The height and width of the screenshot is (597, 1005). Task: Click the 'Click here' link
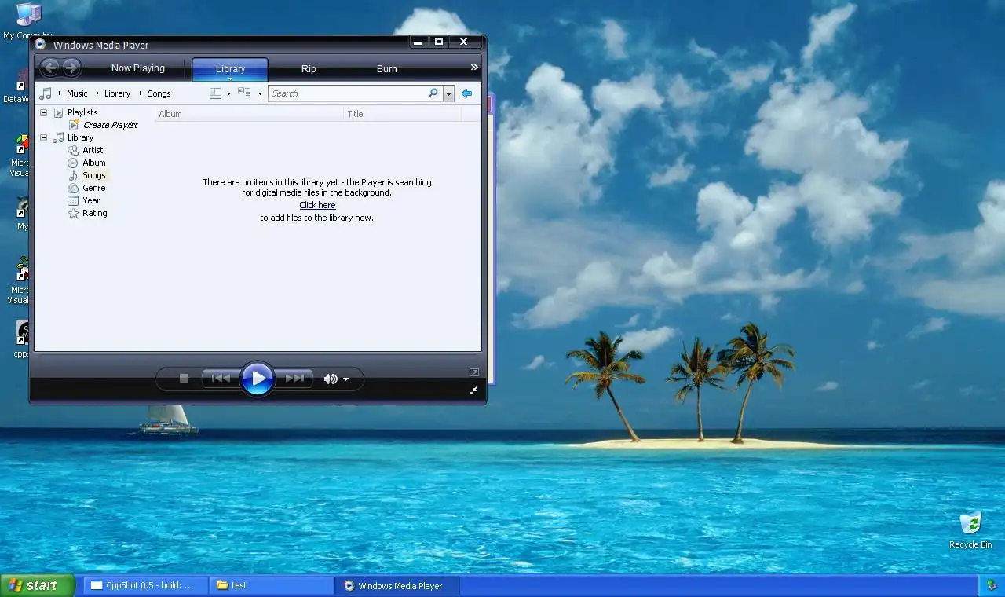(x=317, y=205)
